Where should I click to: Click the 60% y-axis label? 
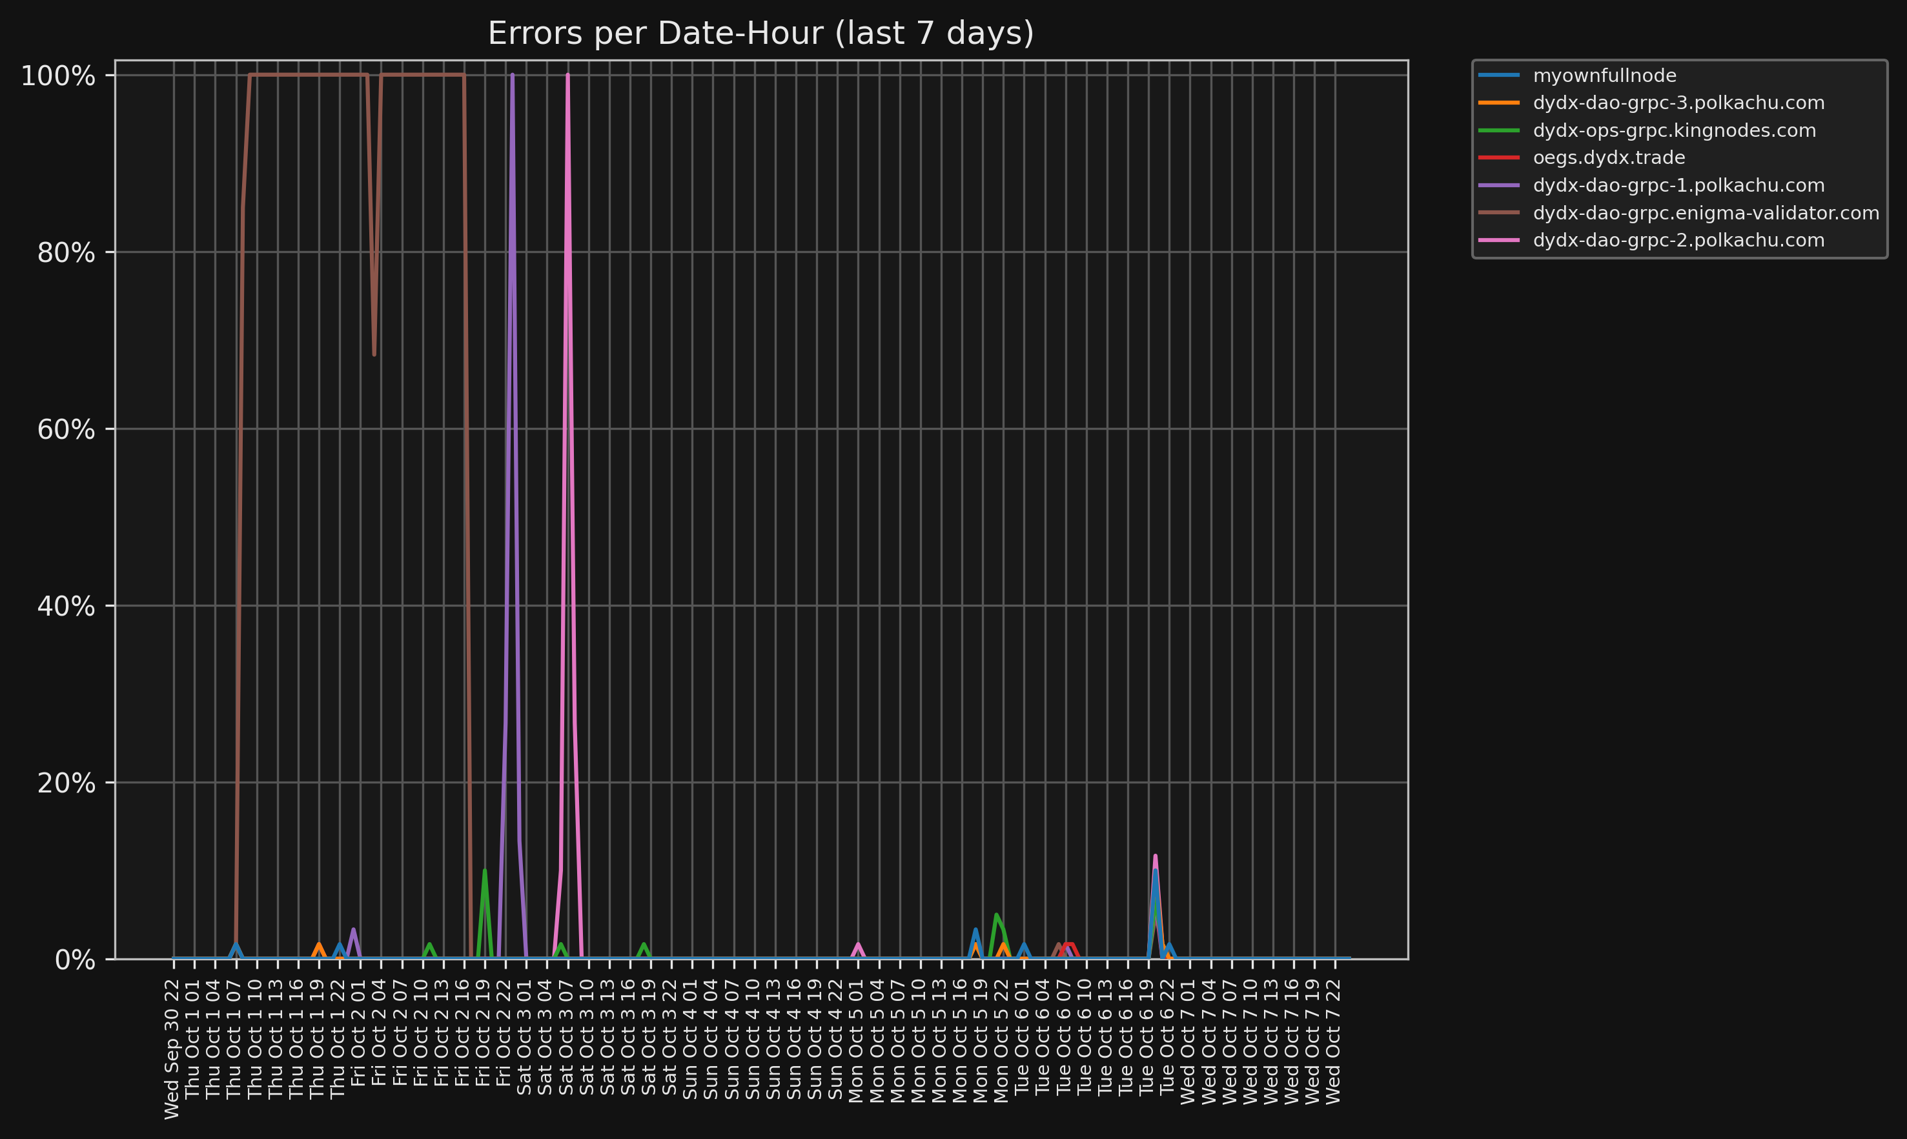pyautogui.click(x=66, y=430)
